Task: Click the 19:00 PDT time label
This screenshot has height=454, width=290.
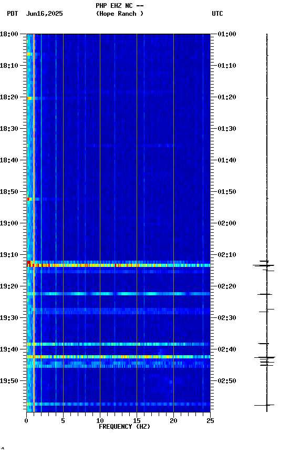Action: coord(9,223)
